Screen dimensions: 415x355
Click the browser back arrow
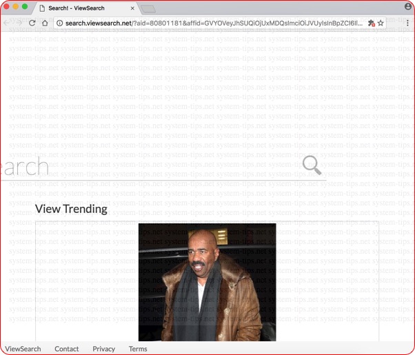point(7,23)
